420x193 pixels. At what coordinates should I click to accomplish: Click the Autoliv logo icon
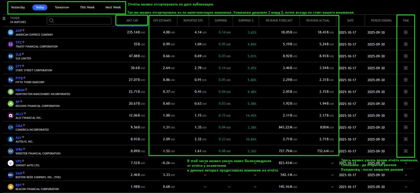point(10,140)
